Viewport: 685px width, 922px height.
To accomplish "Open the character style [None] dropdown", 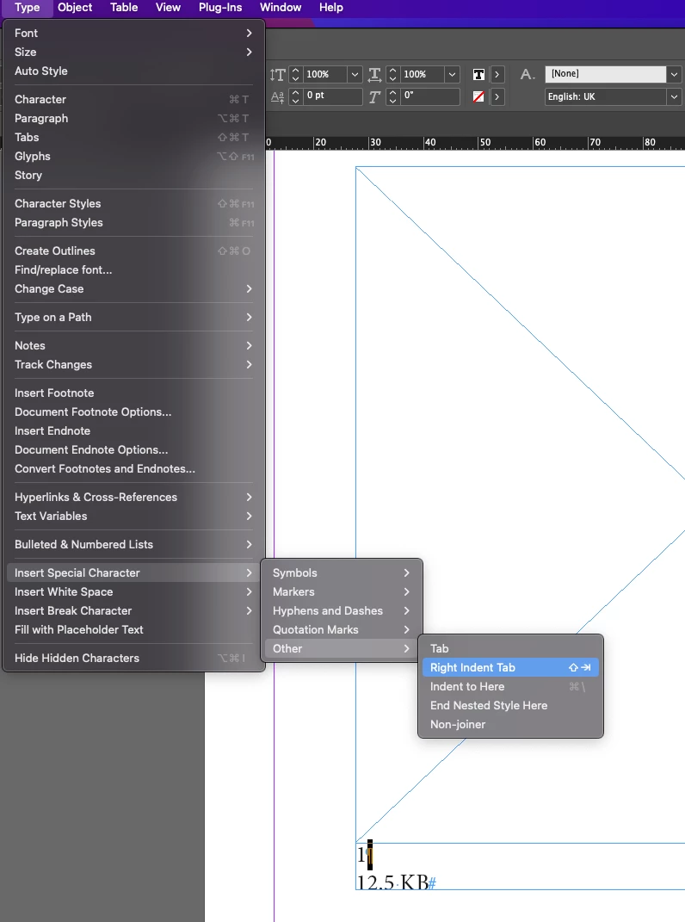I will (x=674, y=74).
